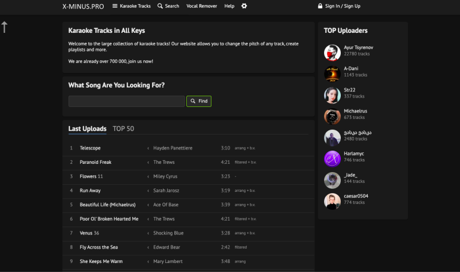Screen dimensions: 460x272
Task: Click duration 3:10 of Telescope
Action: coord(225,148)
